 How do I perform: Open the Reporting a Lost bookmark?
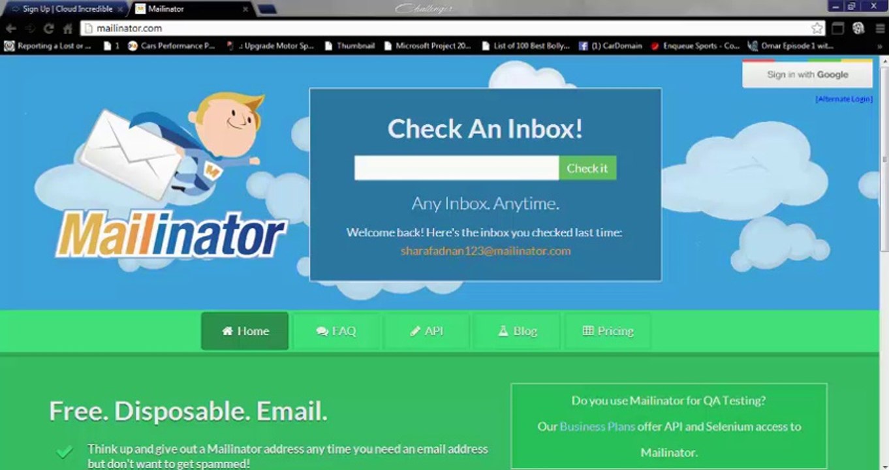[x=48, y=46]
